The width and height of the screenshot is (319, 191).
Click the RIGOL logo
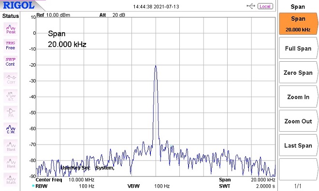(x=19, y=5)
